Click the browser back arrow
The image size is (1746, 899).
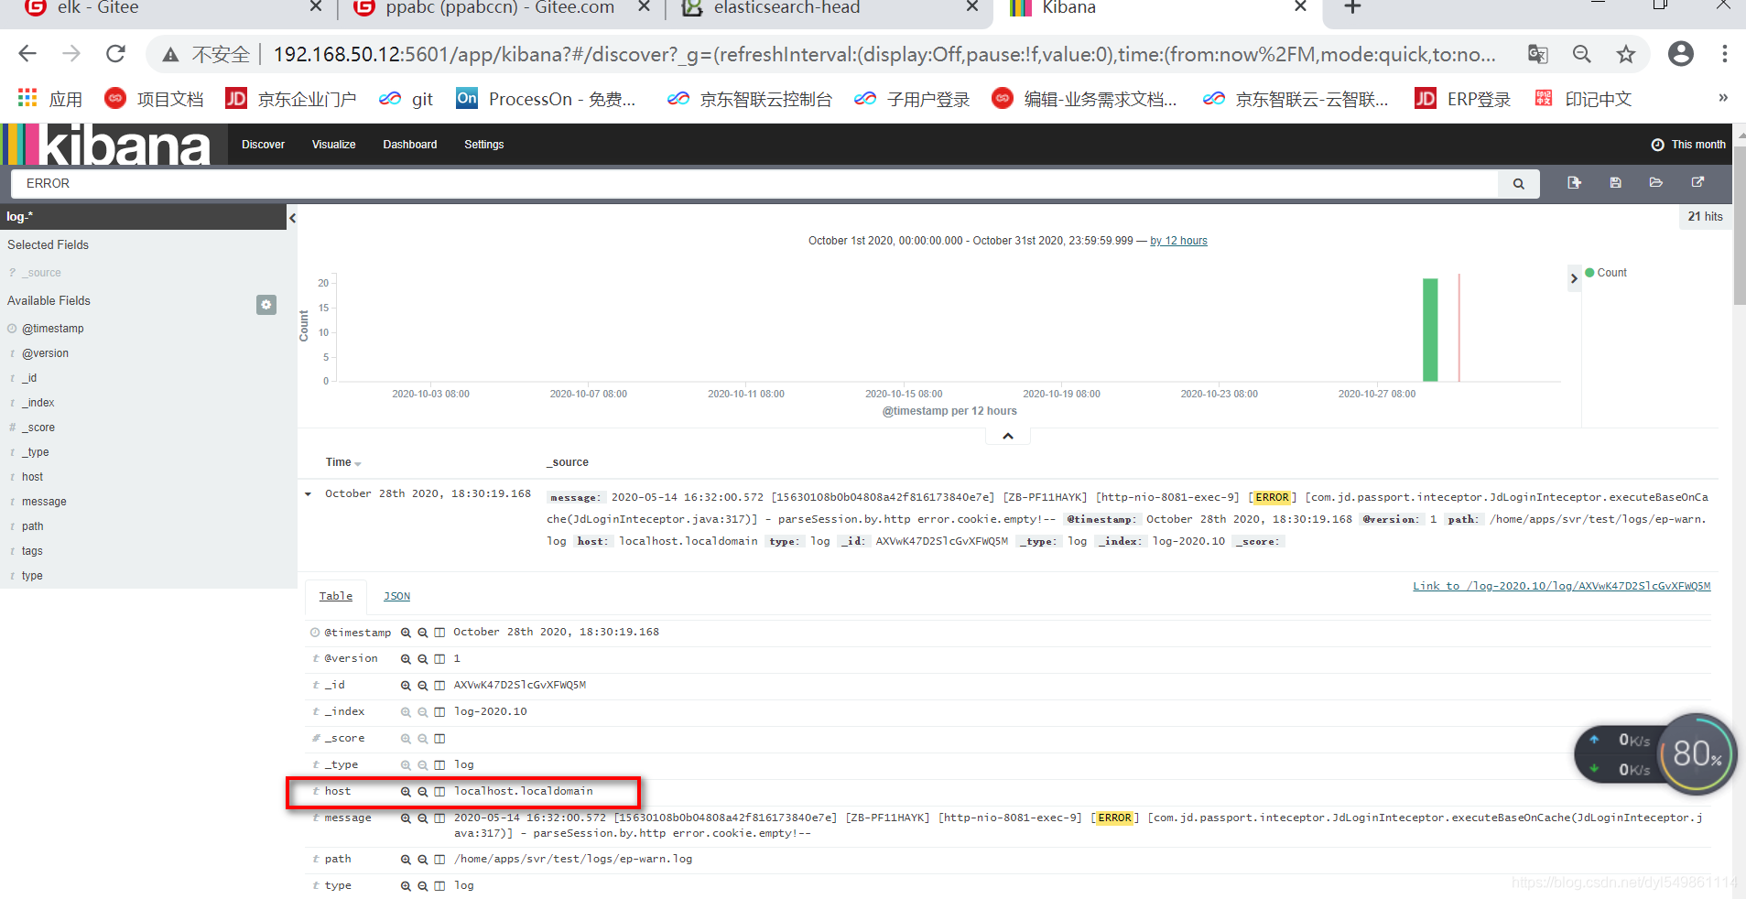(27, 54)
